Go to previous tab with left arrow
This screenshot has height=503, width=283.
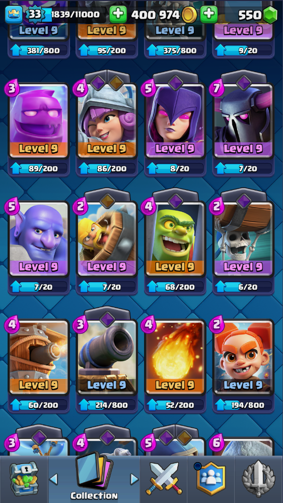tap(53, 479)
